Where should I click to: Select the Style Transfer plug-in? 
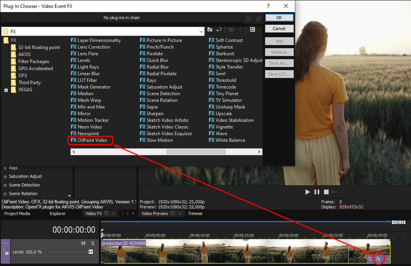click(x=226, y=67)
